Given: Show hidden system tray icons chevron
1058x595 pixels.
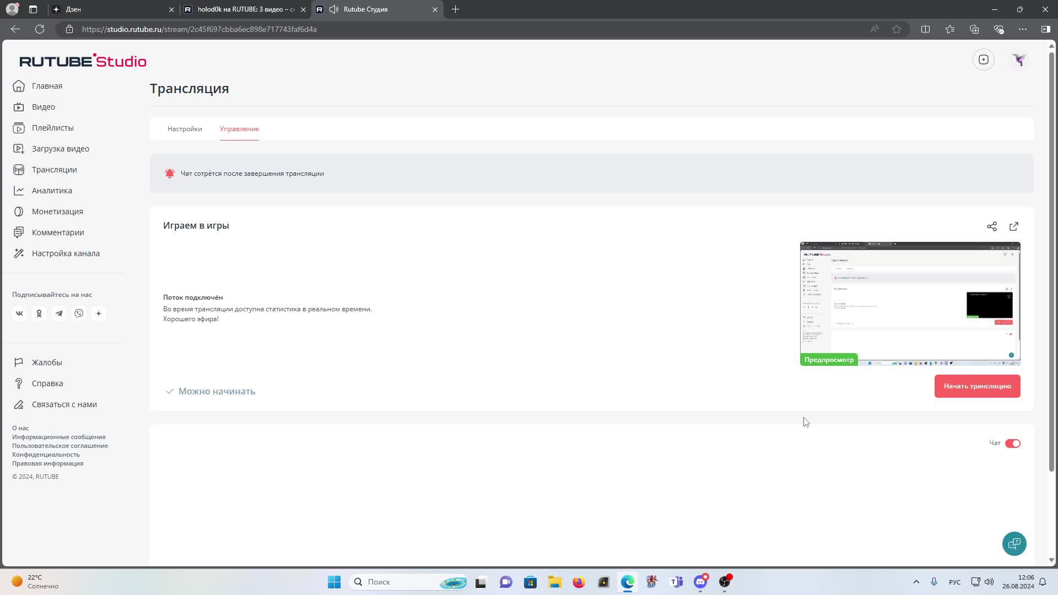Looking at the screenshot, I should (x=916, y=582).
